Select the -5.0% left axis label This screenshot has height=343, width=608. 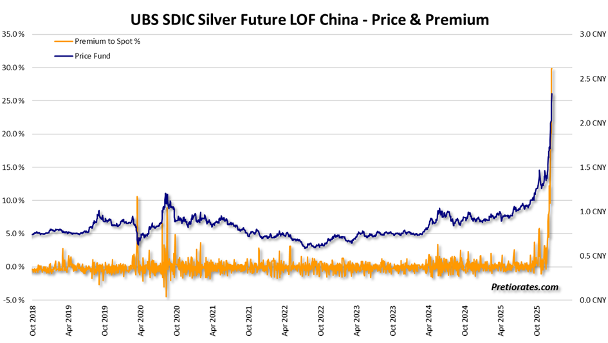click(x=14, y=301)
